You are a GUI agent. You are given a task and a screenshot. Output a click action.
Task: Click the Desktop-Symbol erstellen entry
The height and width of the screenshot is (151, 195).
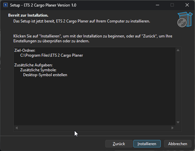pos(45,75)
